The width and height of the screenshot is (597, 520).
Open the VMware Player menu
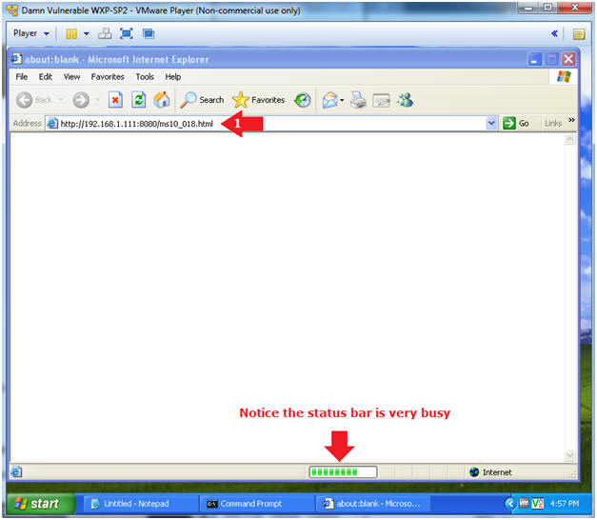31,33
